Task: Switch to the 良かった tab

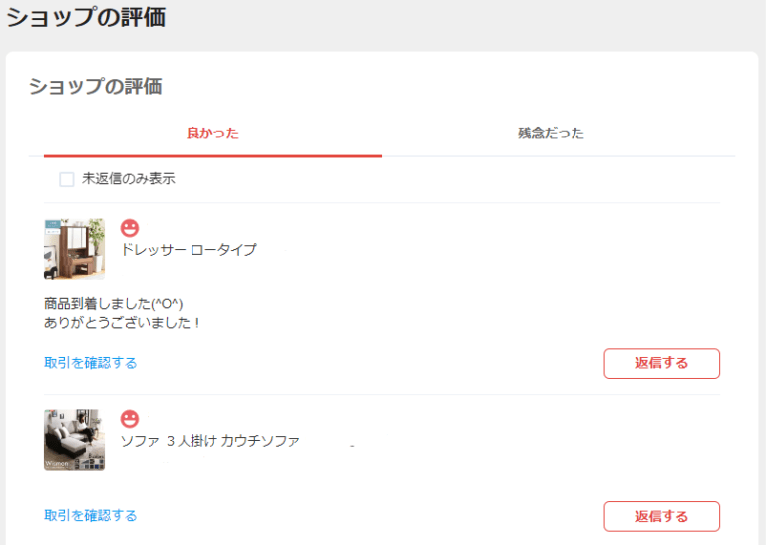Action: click(212, 134)
